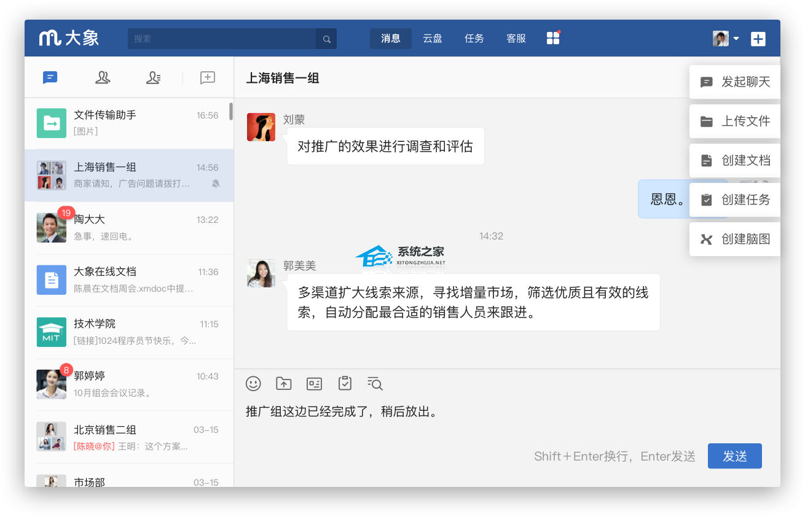Click the conversation list scrollbar

click(231, 112)
